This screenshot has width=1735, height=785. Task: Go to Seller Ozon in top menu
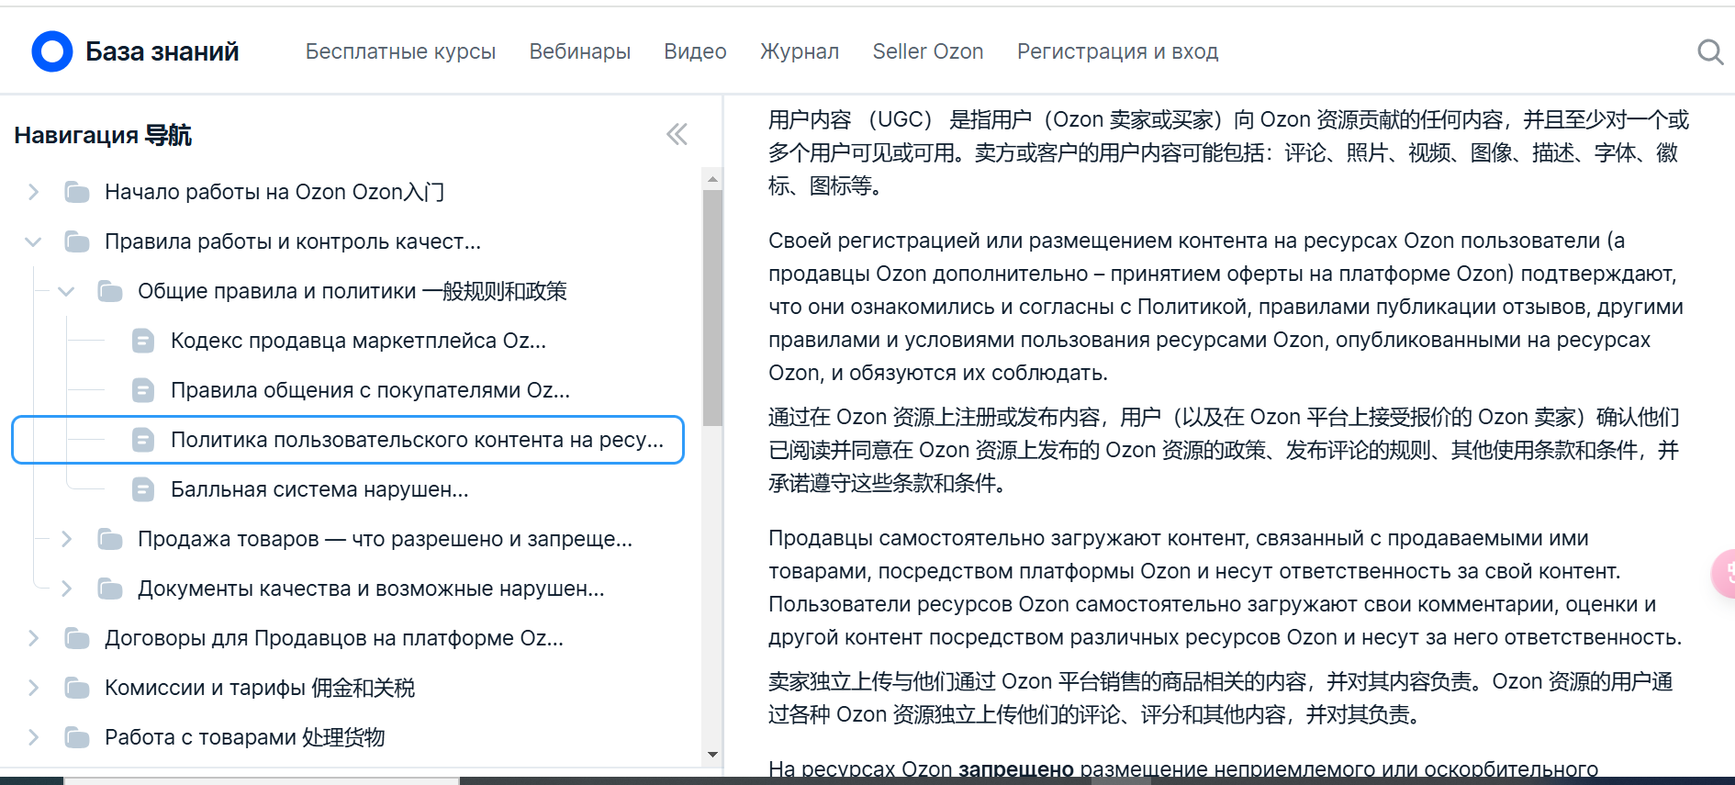[x=928, y=51]
